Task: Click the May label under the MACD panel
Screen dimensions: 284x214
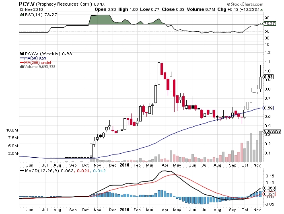Action: 177,210
